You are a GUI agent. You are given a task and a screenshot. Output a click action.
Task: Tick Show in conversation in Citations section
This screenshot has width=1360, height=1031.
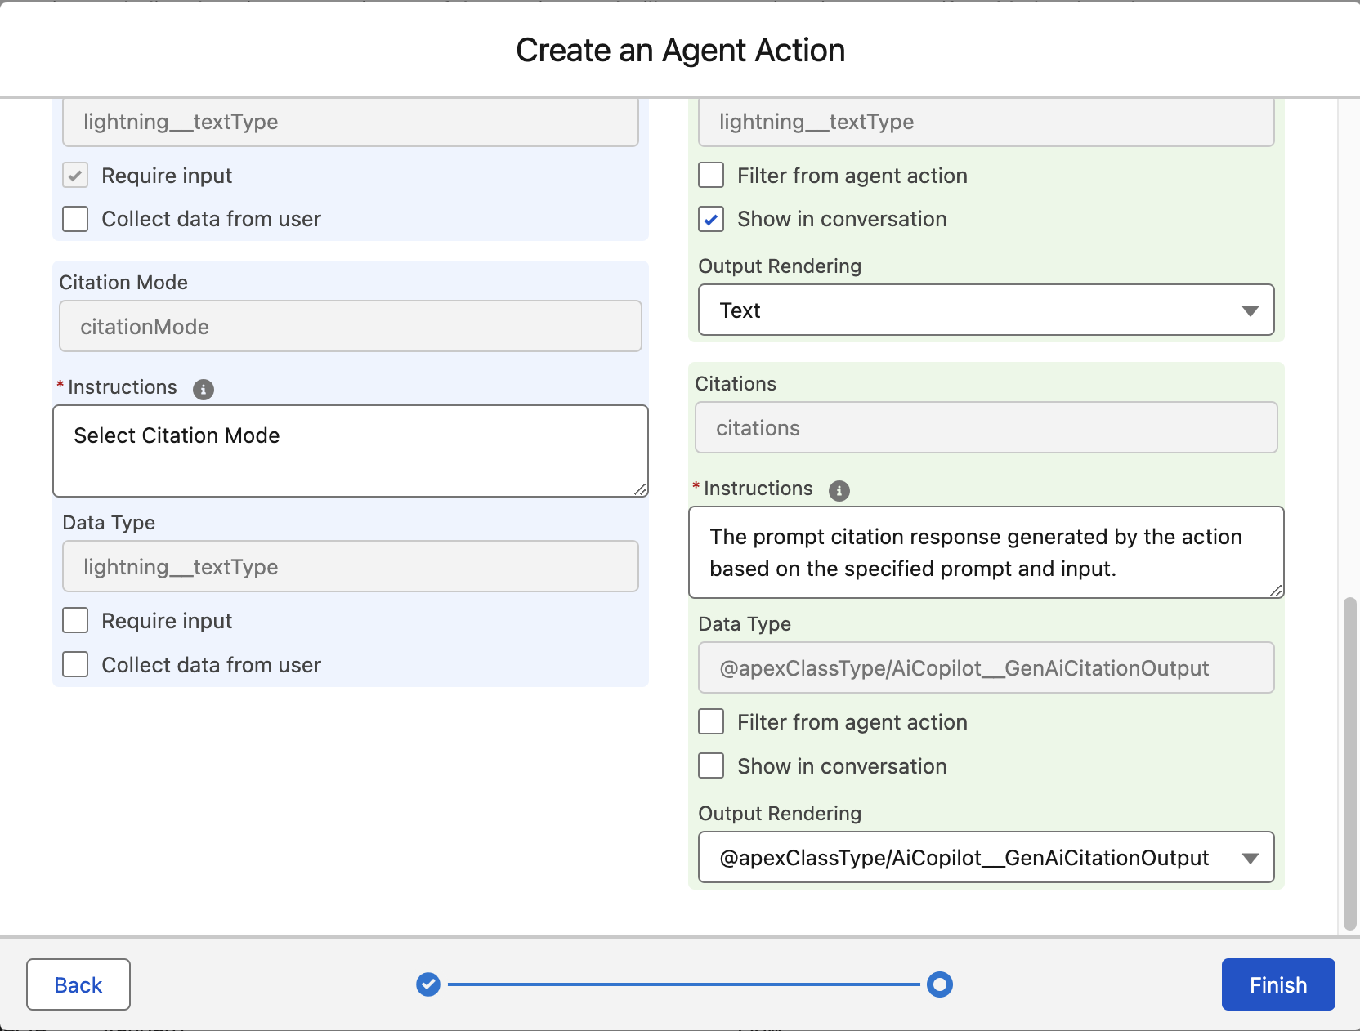711,766
